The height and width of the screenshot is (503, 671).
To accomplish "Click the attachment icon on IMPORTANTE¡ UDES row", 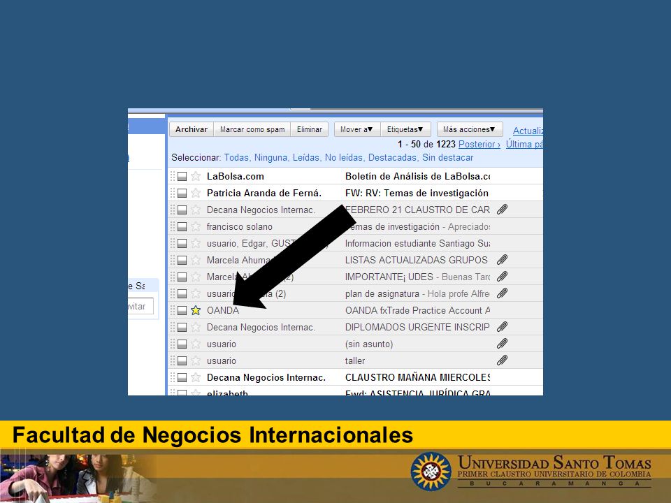I will click(x=502, y=277).
